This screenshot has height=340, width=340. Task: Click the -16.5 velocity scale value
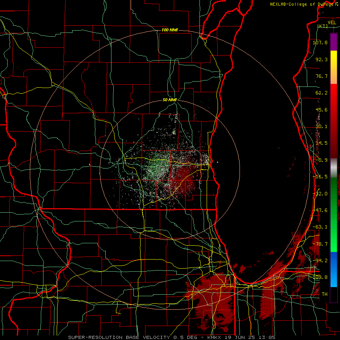pos(320,177)
